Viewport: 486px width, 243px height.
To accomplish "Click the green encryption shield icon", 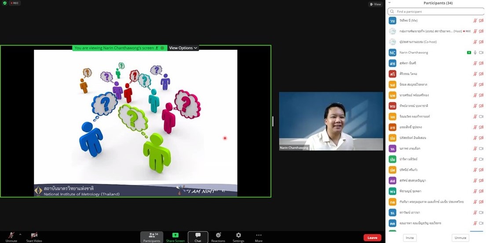I will tap(4, 3).
